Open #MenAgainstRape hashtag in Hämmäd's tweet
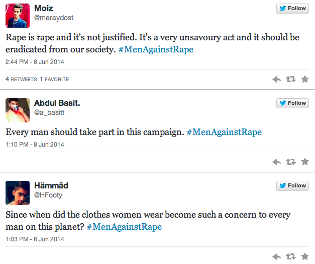 pyautogui.click(x=124, y=227)
